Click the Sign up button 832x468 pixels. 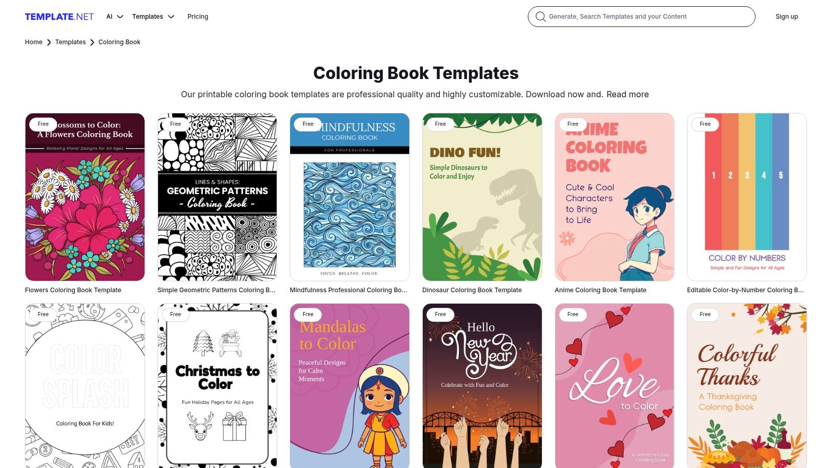coord(787,17)
